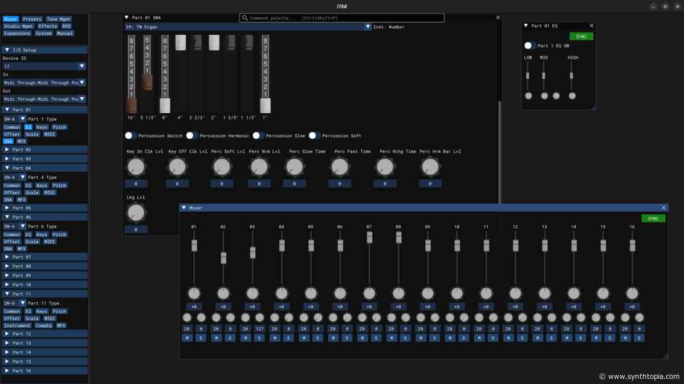Close the Mixer window
This screenshot has width=684, height=384.
click(x=663, y=208)
